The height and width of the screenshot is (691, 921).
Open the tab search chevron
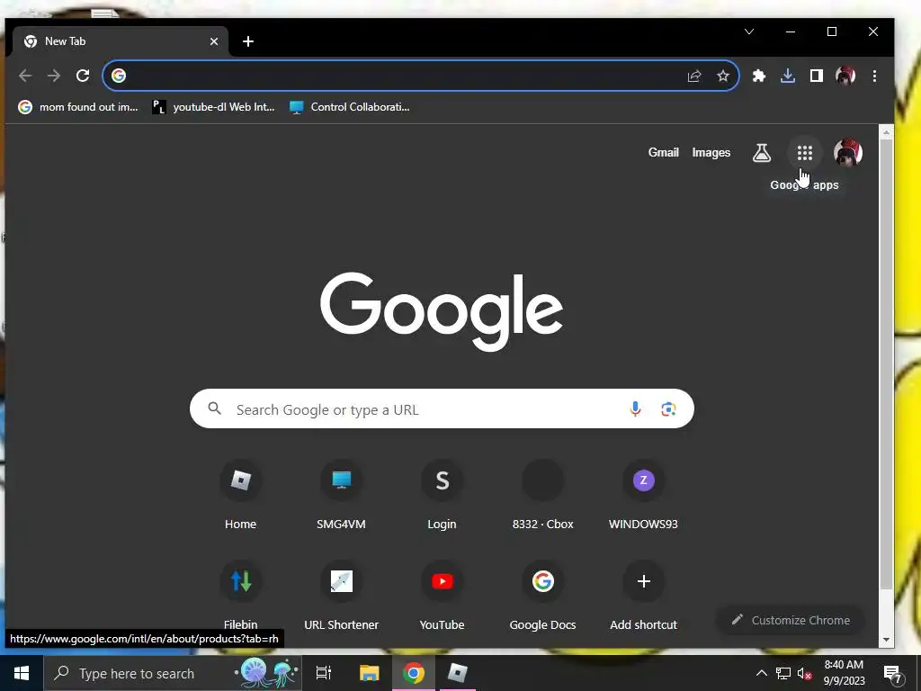pyautogui.click(x=749, y=31)
